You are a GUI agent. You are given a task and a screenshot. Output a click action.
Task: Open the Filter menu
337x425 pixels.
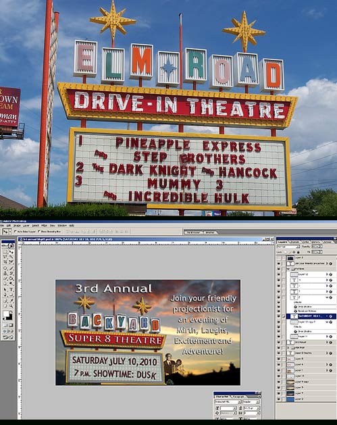pyautogui.click(x=44, y=226)
